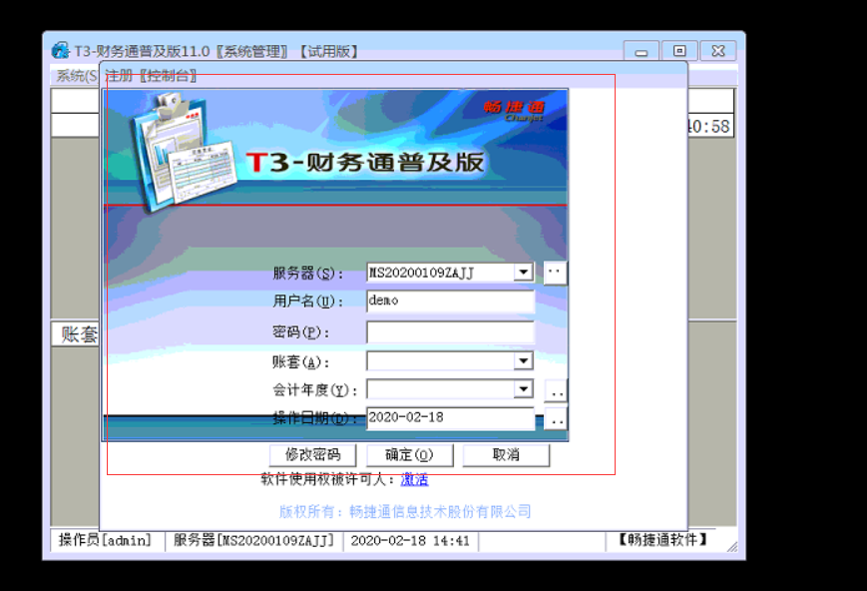Viewport: 867px width, 591px height.
Task: Click the 用户名 field containing demo
Action: 450,301
